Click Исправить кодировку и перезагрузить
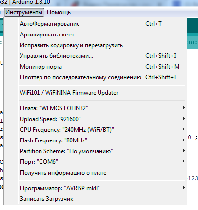 coord(102,45)
